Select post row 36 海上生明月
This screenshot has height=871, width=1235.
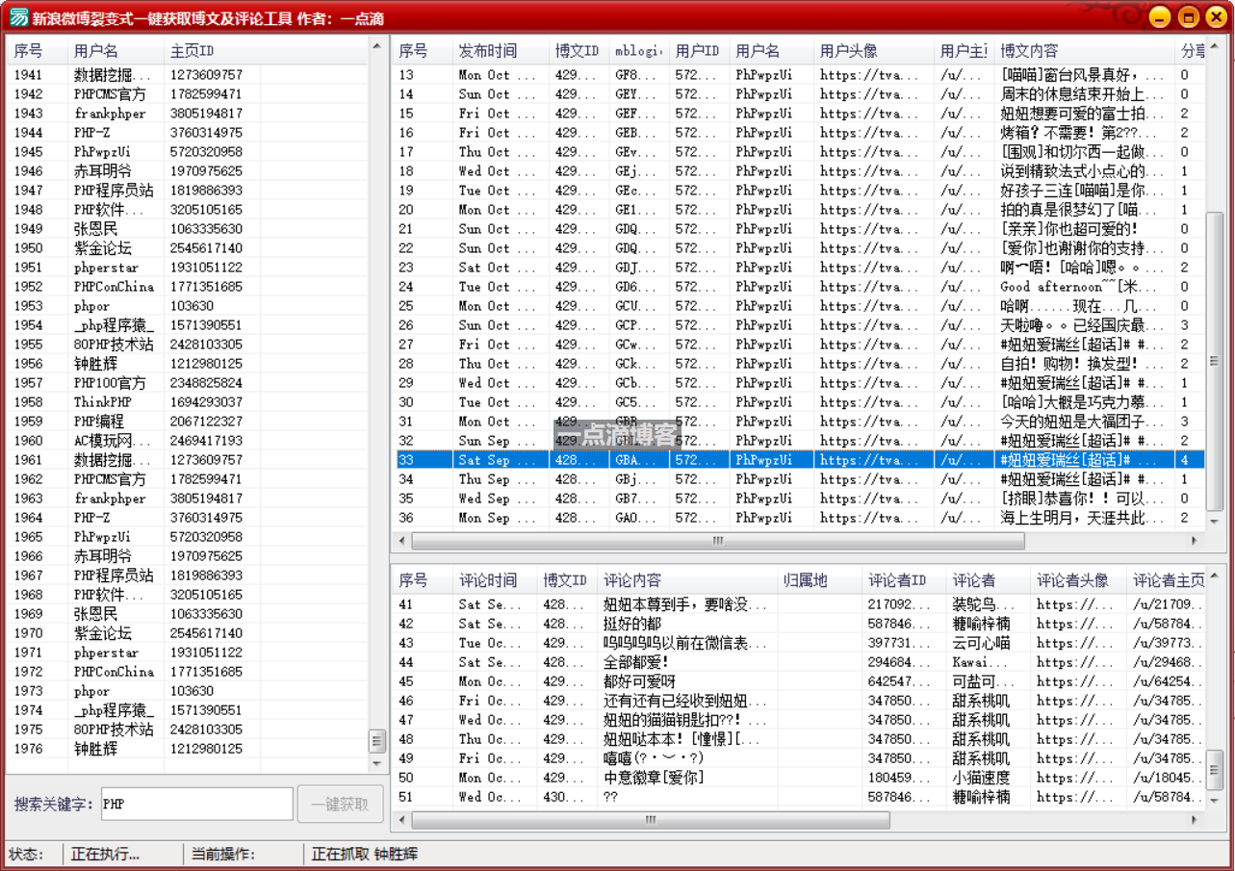799,518
